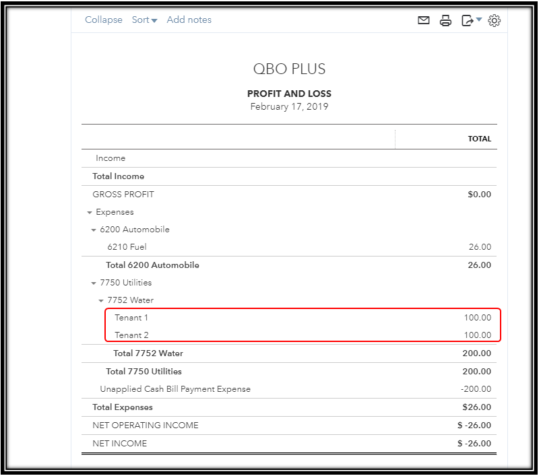Select the NET OPERATING INCOME label
Viewport: 539px width, 476px height.
point(146,426)
